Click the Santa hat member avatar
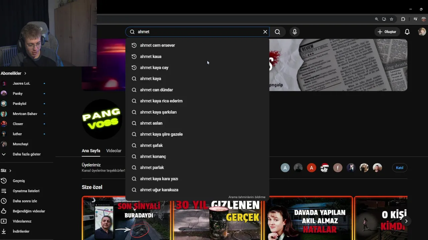This screenshot has width=428, height=240. [x=324, y=168]
